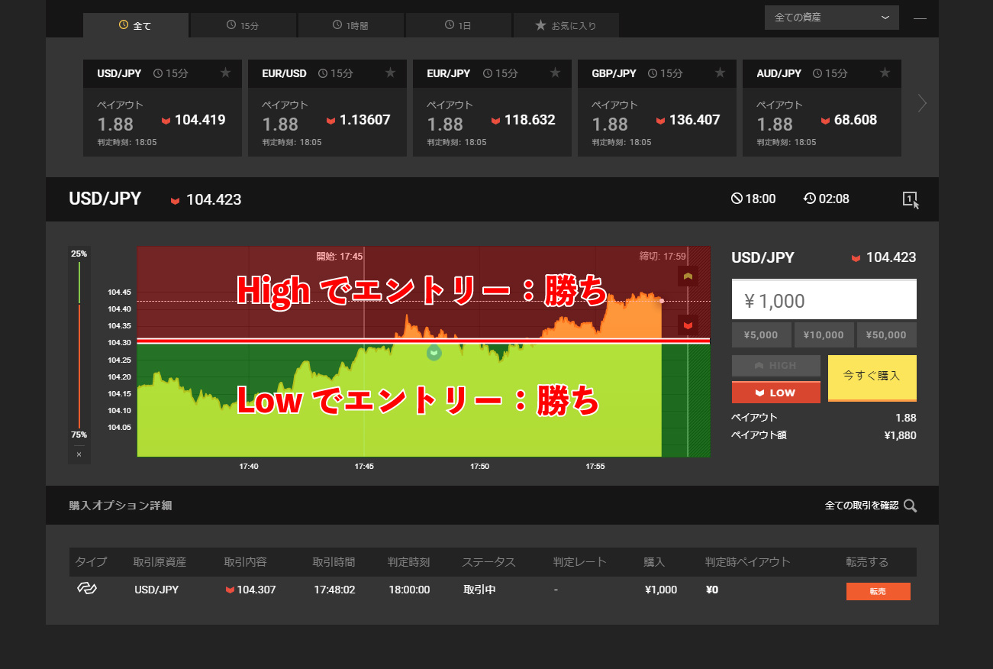
Task: Click the down-arrow Low marker on the chart edge
Action: click(688, 325)
